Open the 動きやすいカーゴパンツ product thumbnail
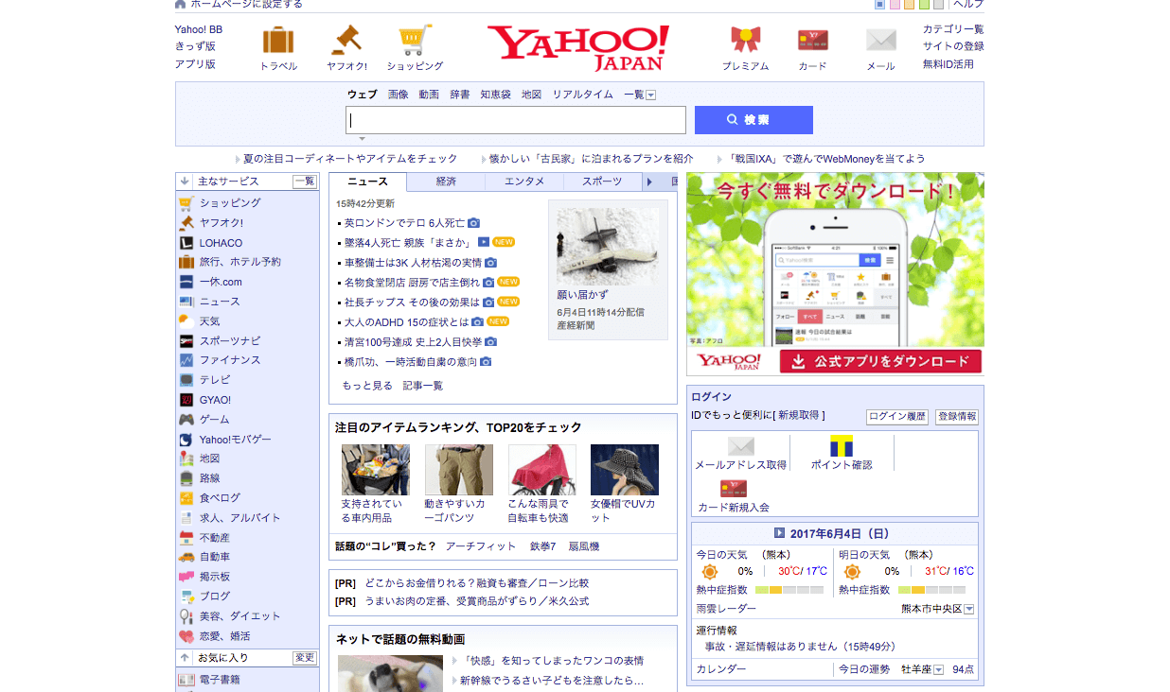The height and width of the screenshot is (692, 1170). (459, 470)
